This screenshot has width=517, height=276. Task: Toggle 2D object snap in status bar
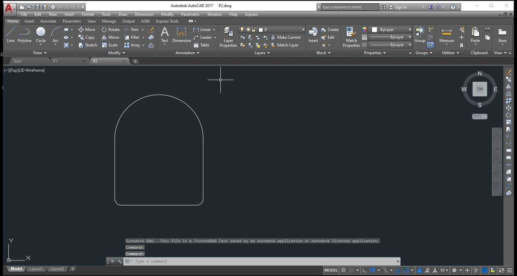[406, 270]
